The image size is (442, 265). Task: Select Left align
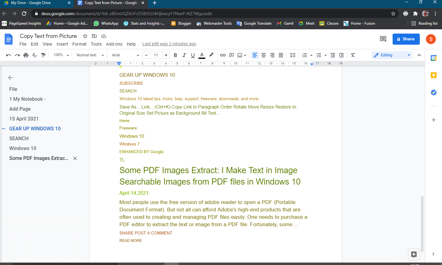pos(255,55)
